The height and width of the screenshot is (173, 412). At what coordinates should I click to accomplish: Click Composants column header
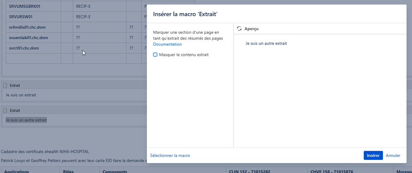[163, 170]
